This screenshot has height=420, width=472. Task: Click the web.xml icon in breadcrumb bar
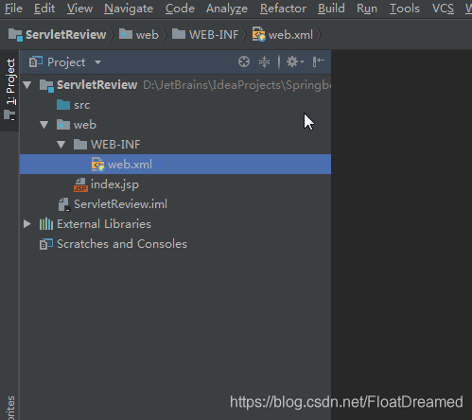click(x=258, y=34)
